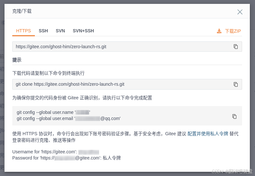Click the Username for 'https://gitee.com' line
255x176 pixels.
click(56, 152)
